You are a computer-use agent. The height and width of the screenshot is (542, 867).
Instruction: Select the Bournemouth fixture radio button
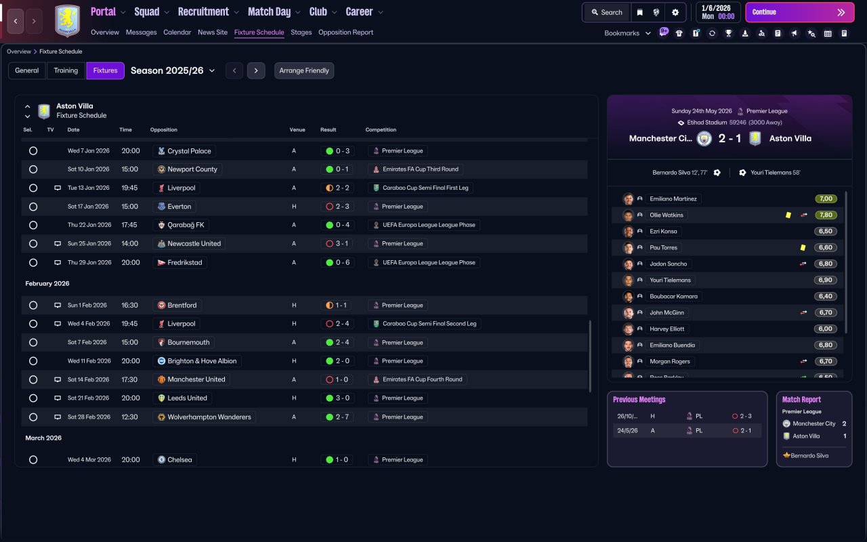pyautogui.click(x=33, y=343)
